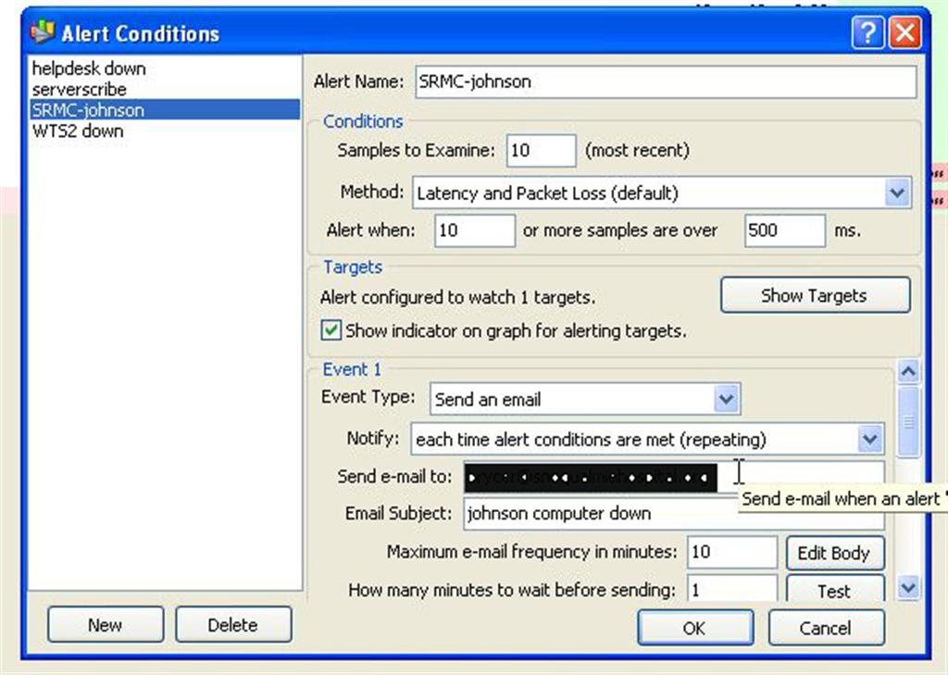The height and width of the screenshot is (675, 948).
Task: Toggle Show indicator on graph checkbox
Action: pos(331,331)
